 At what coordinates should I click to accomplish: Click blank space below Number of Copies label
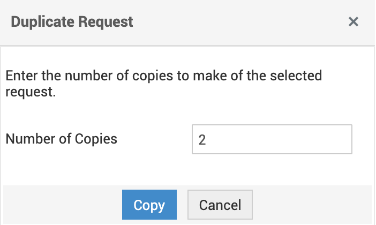point(61,166)
